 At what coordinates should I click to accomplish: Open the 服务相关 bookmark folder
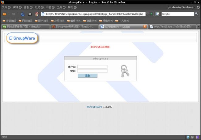[42, 21]
